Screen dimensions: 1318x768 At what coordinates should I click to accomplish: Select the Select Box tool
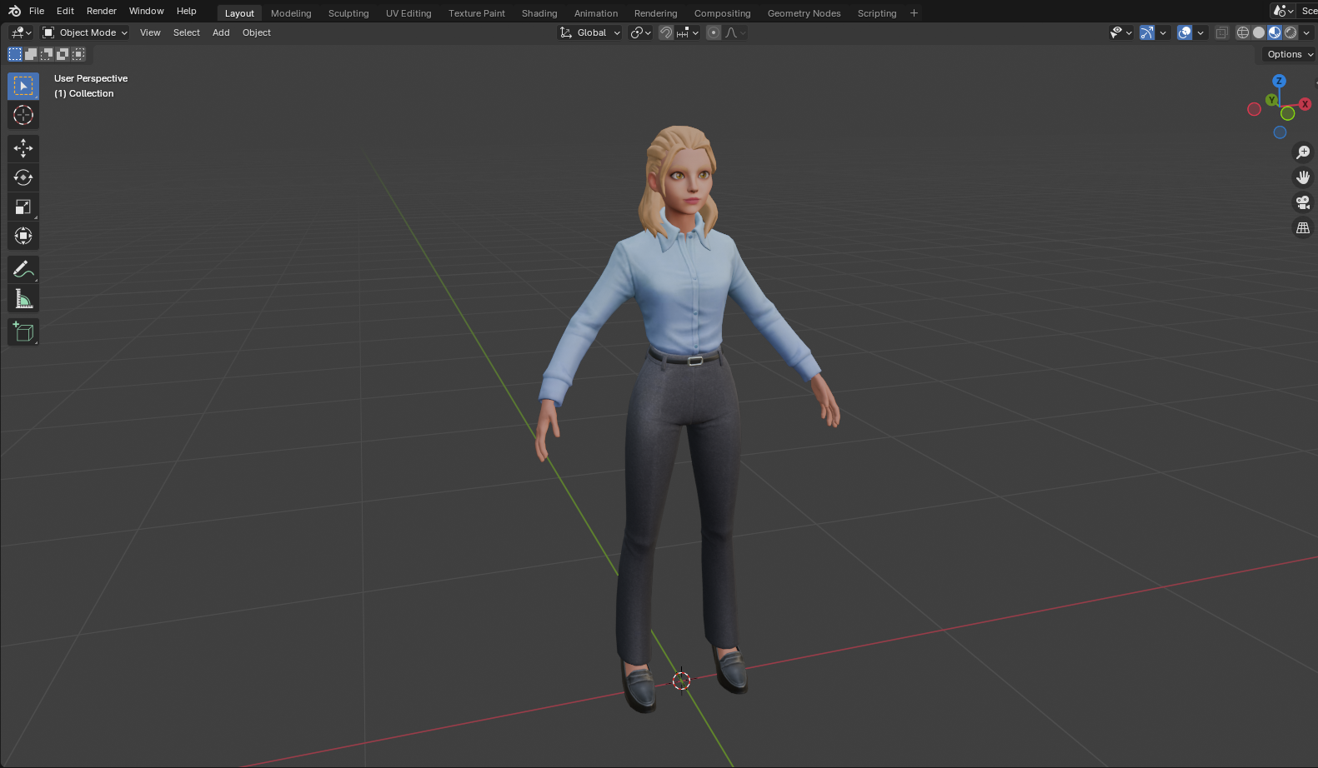[x=23, y=86]
